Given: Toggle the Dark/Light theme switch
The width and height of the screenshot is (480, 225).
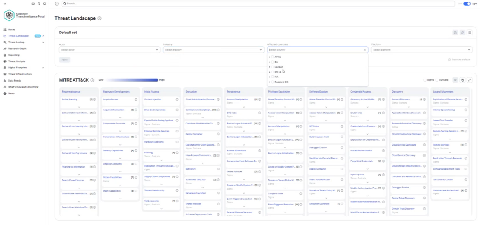Looking at the screenshot, I should (x=467, y=4).
